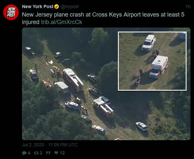
Task: Click the tweet headline text
Action: point(103,18)
